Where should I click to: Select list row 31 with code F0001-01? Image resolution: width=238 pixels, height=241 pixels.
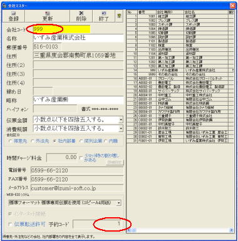coord(180,141)
